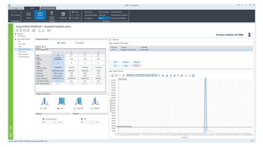The height and width of the screenshot is (147, 263).
Task: Click the home icon in Fraction Preview
Action: pyautogui.click(x=112, y=75)
